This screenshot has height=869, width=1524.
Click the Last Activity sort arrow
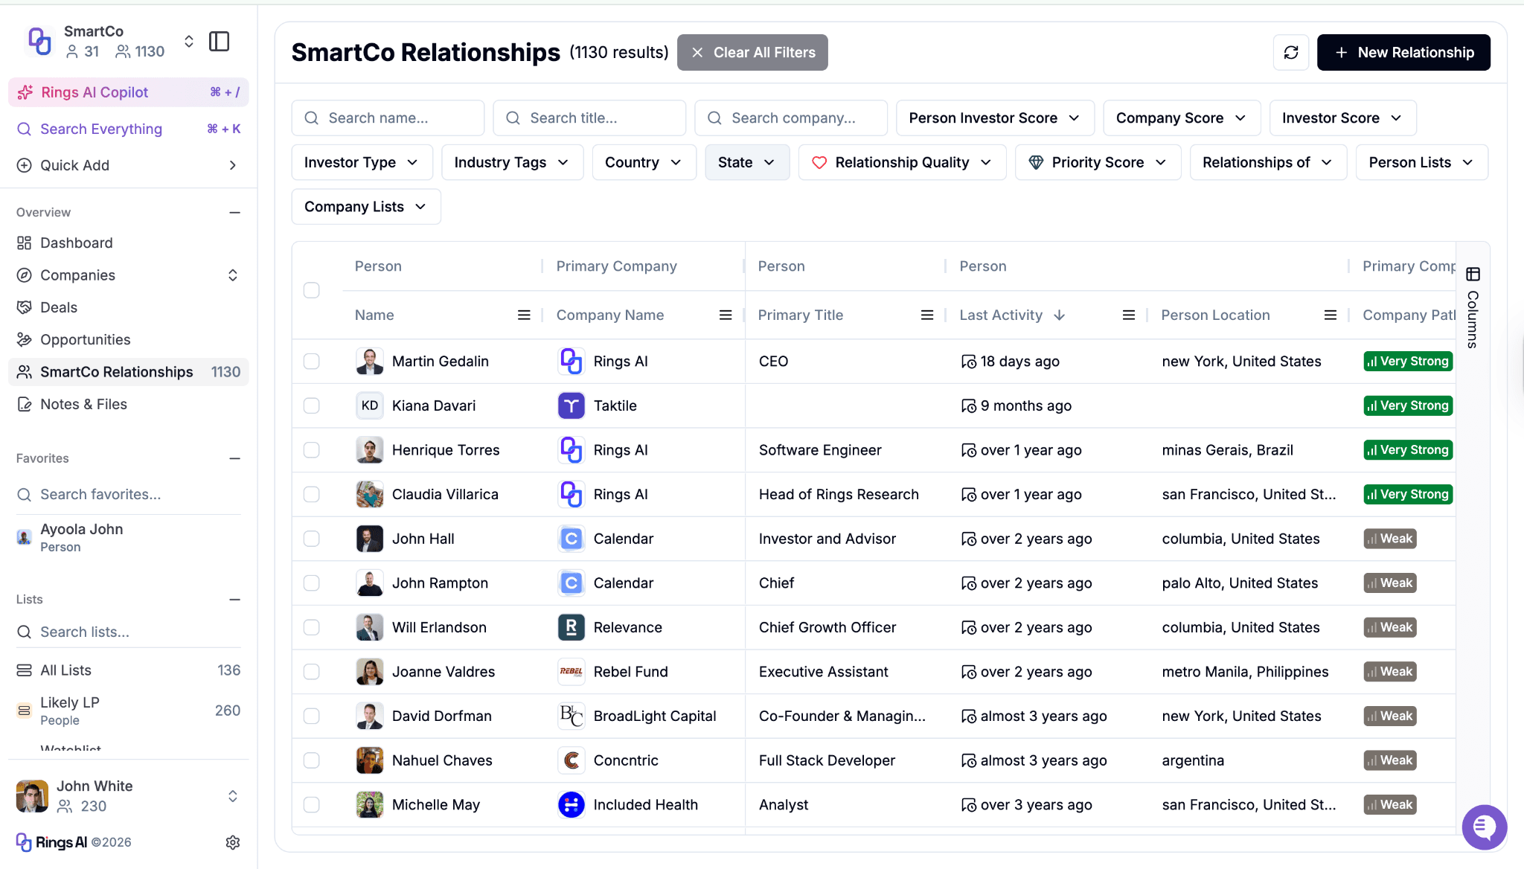[x=1059, y=315]
